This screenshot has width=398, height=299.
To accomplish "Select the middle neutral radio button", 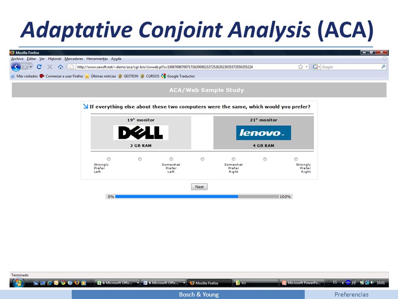I will point(202,159).
